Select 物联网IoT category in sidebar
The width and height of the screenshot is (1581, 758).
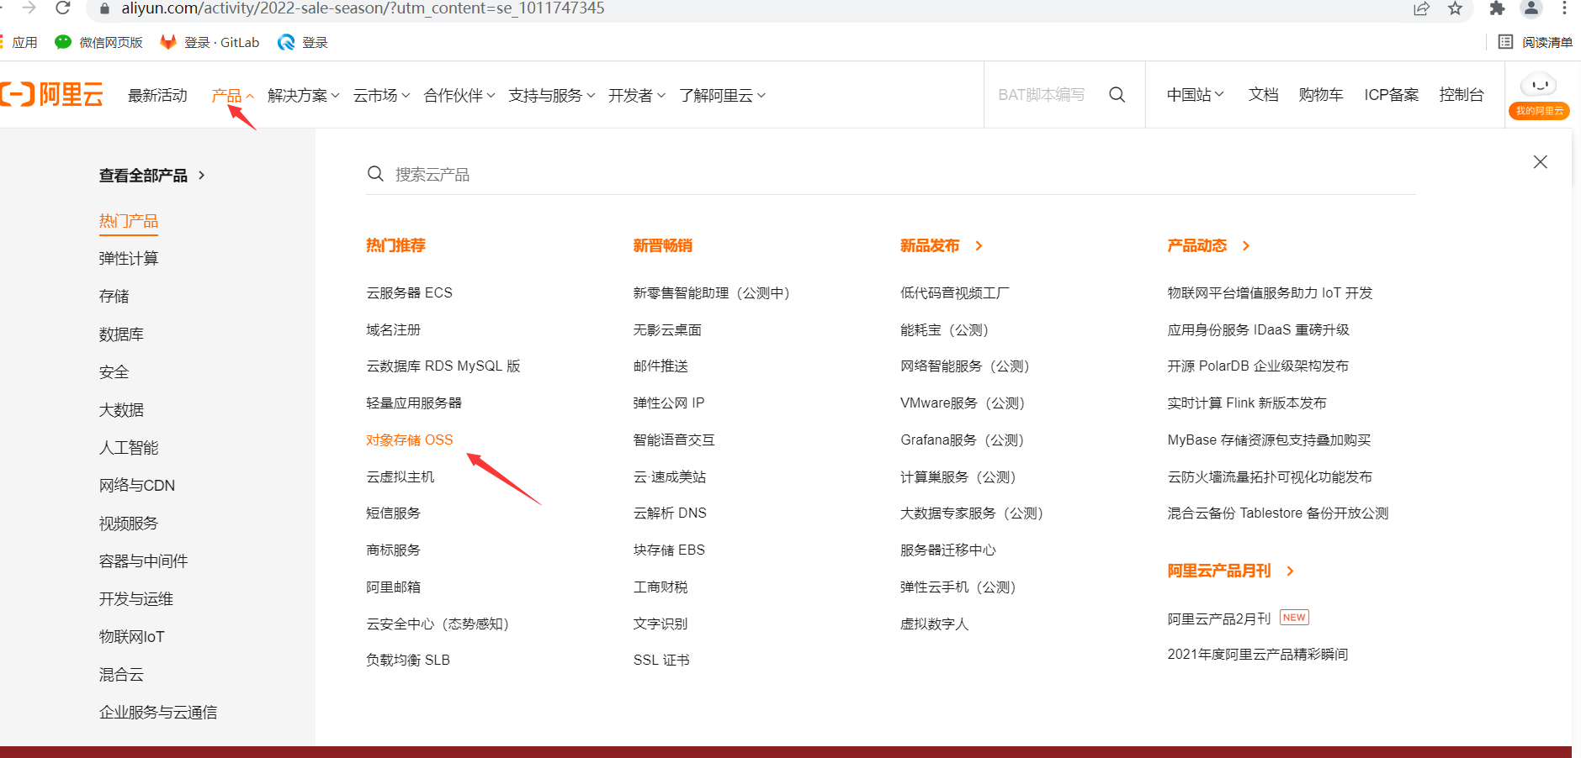point(131,637)
